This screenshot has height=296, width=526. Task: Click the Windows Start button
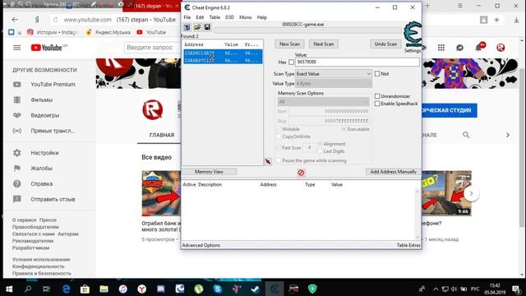(9, 289)
